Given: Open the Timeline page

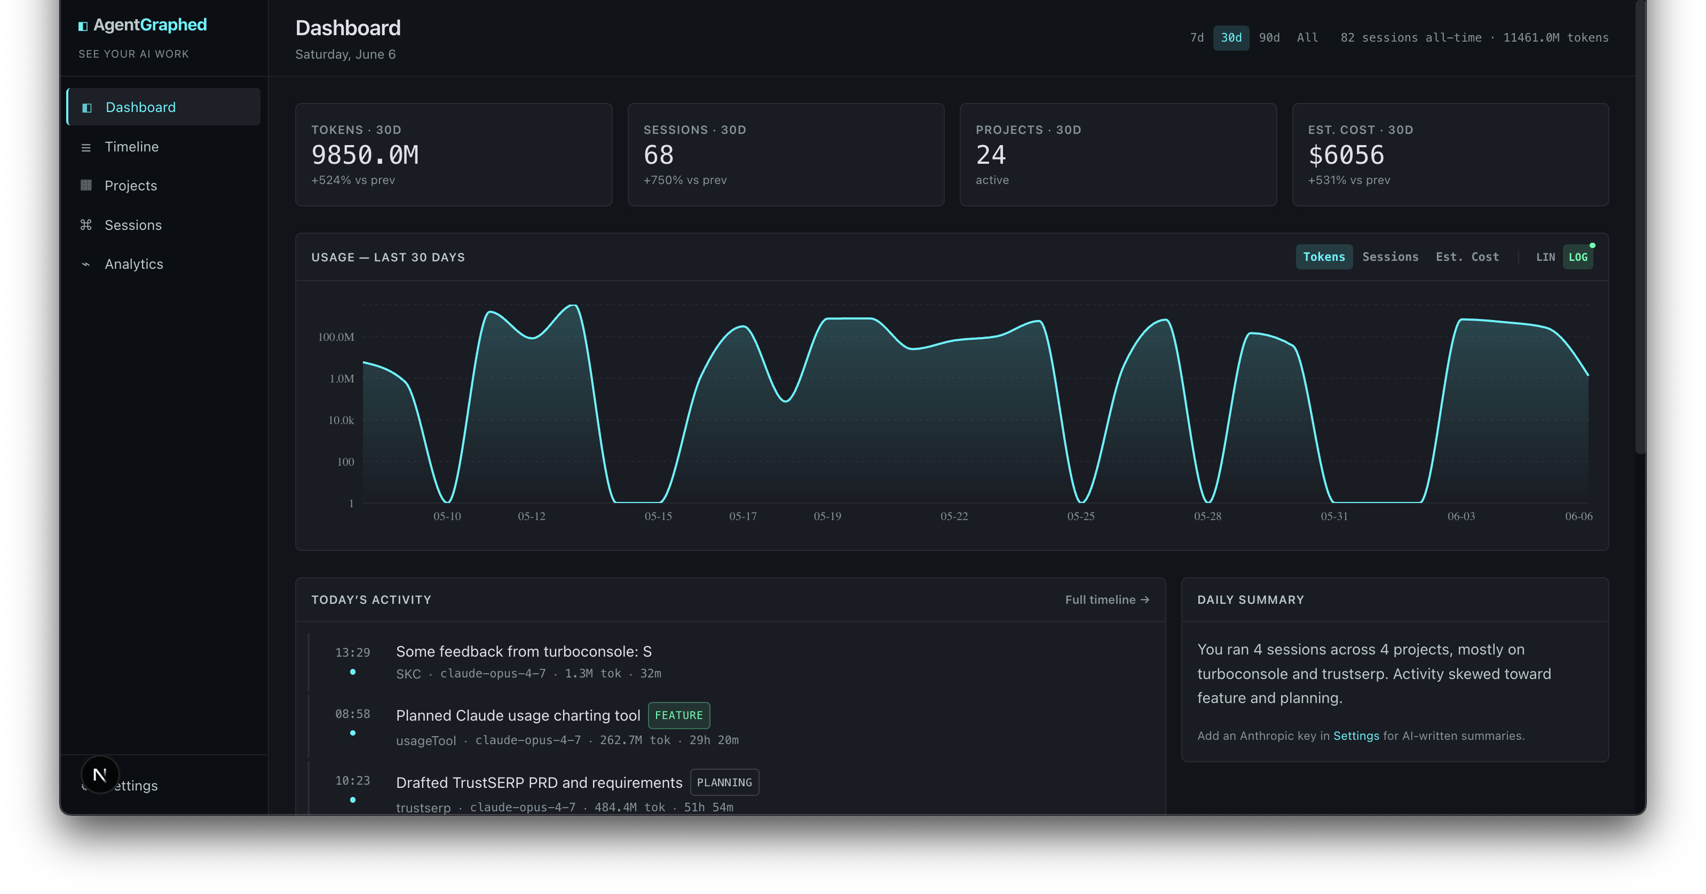Looking at the screenshot, I should click(x=163, y=147).
